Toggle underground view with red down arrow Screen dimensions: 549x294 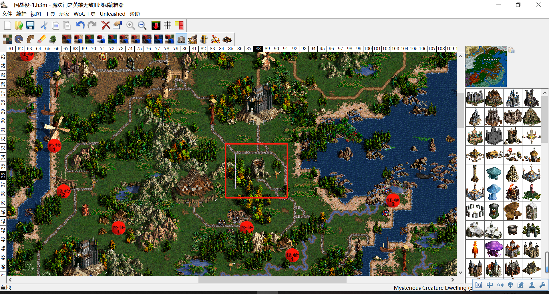pyautogui.click(x=156, y=25)
